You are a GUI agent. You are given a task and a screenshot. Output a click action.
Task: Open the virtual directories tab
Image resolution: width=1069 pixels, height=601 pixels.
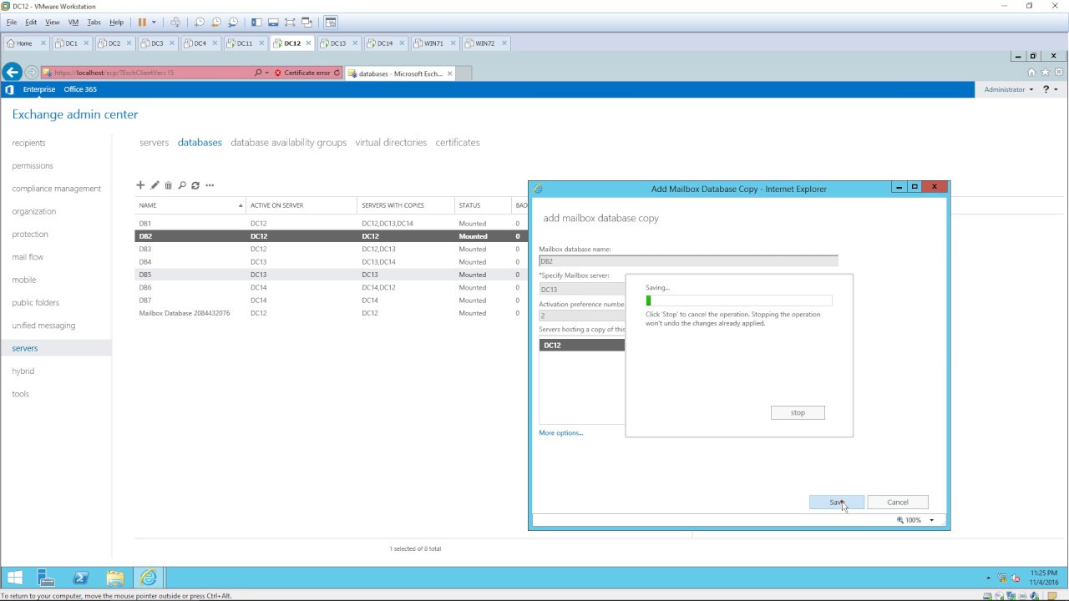391,143
